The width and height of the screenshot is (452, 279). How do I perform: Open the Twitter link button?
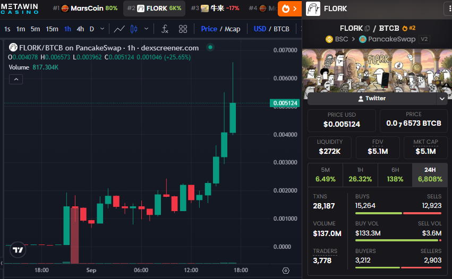click(372, 99)
